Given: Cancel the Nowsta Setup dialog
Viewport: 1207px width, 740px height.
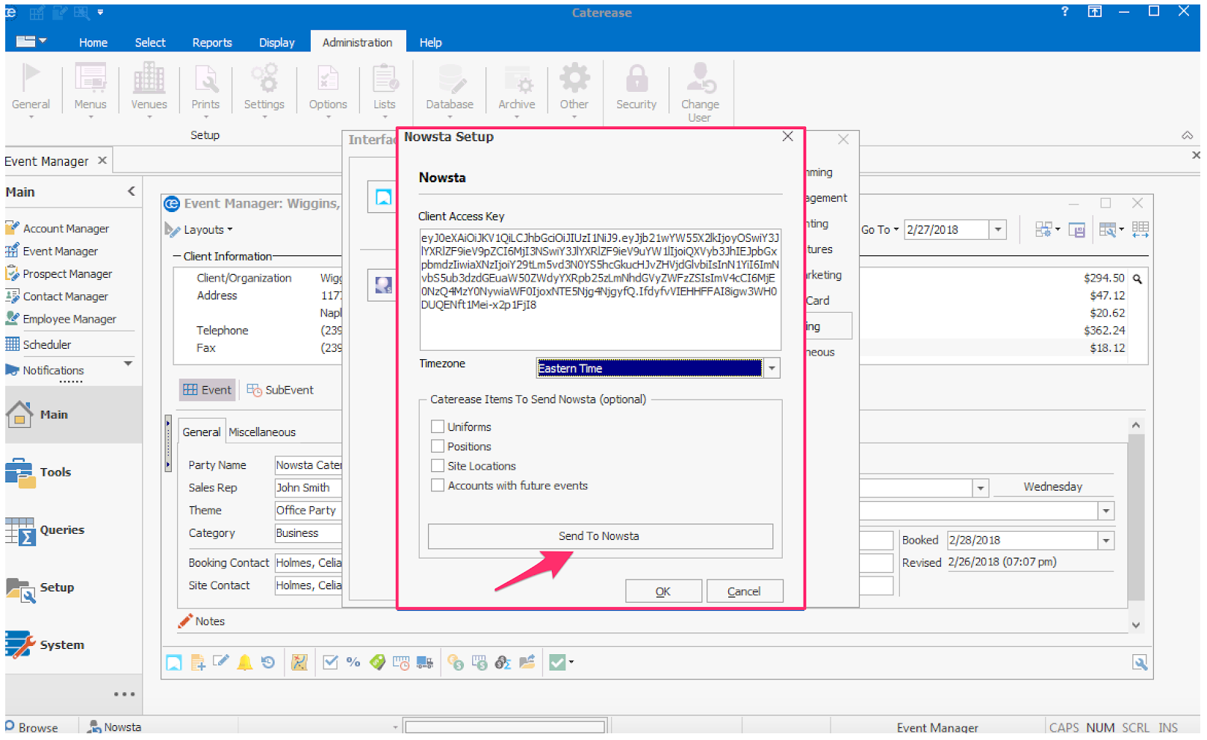Looking at the screenshot, I should [744, 591].
